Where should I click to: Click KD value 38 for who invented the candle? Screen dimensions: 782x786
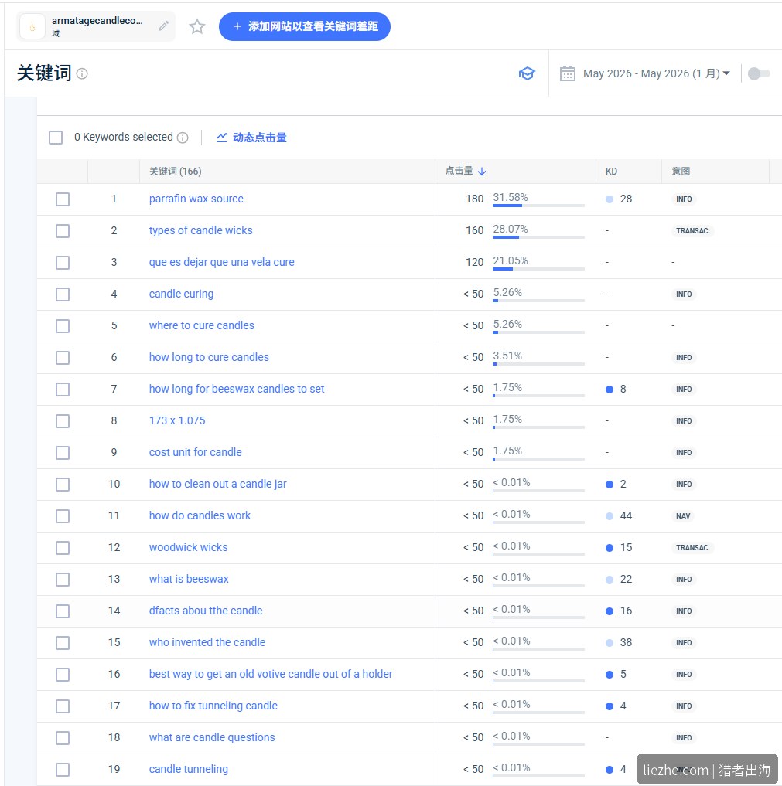point(626,643)
